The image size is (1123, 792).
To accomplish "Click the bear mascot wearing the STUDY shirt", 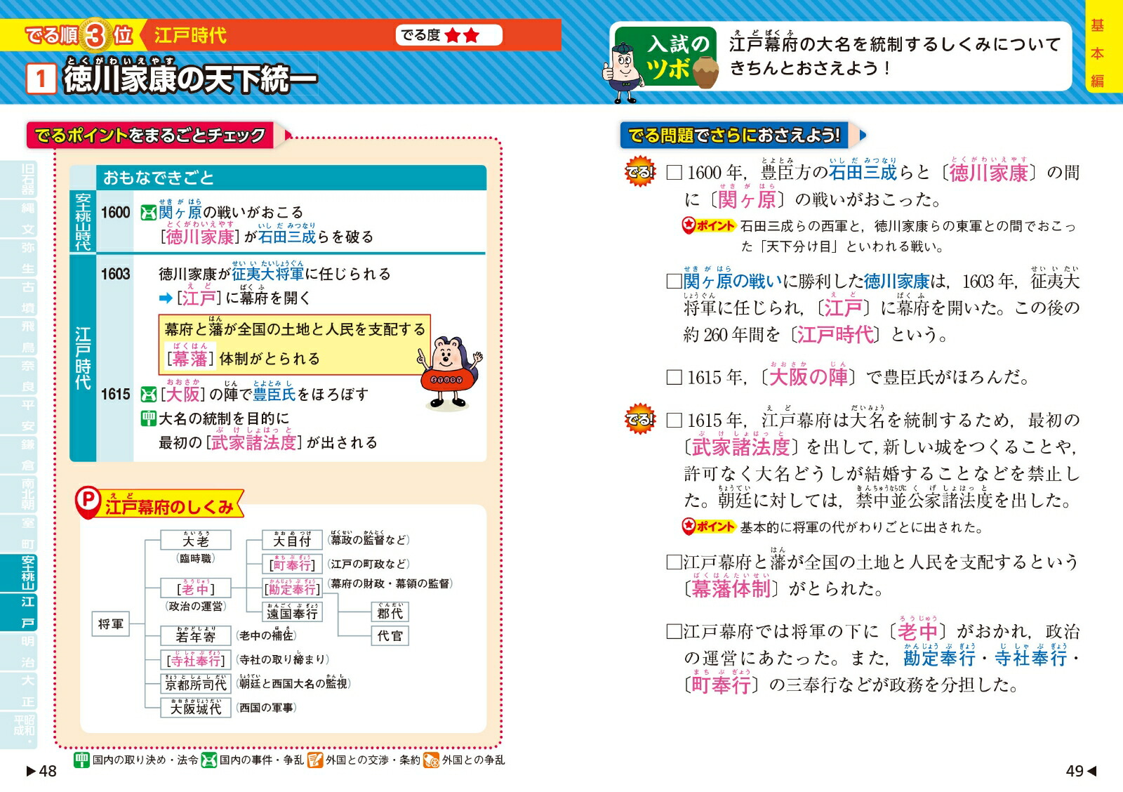I will [x=450, y=372].
